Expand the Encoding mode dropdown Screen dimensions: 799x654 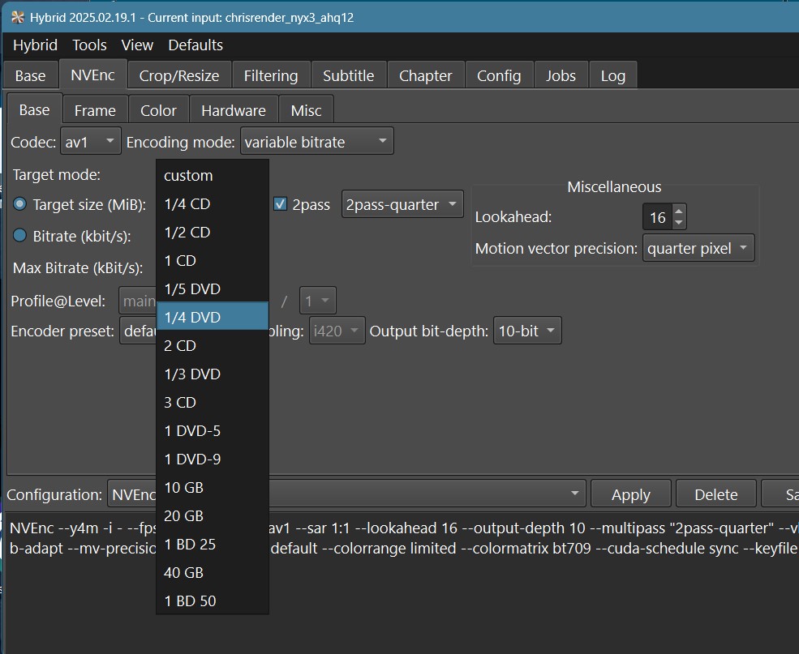(316, 142)
